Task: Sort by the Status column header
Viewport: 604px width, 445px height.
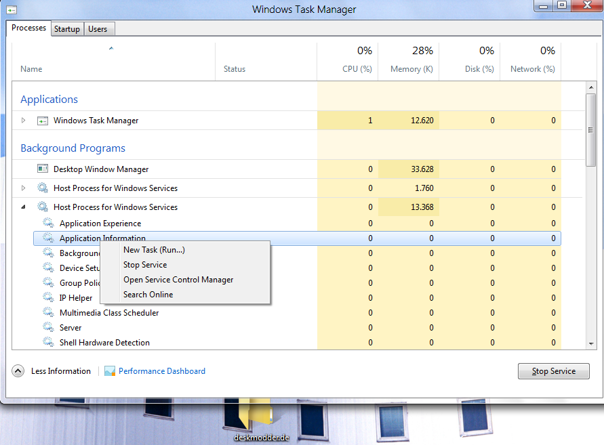Action: point(266,62)
